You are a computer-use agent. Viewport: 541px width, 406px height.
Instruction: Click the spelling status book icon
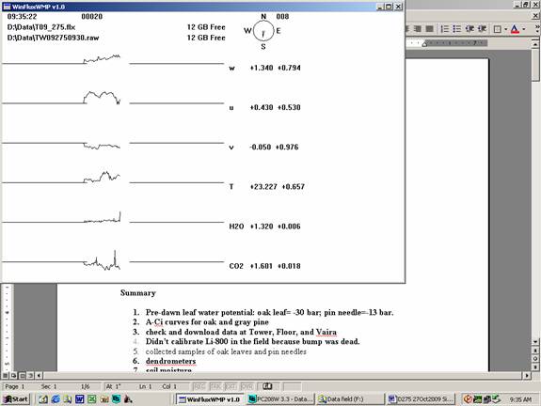(267, 386)
